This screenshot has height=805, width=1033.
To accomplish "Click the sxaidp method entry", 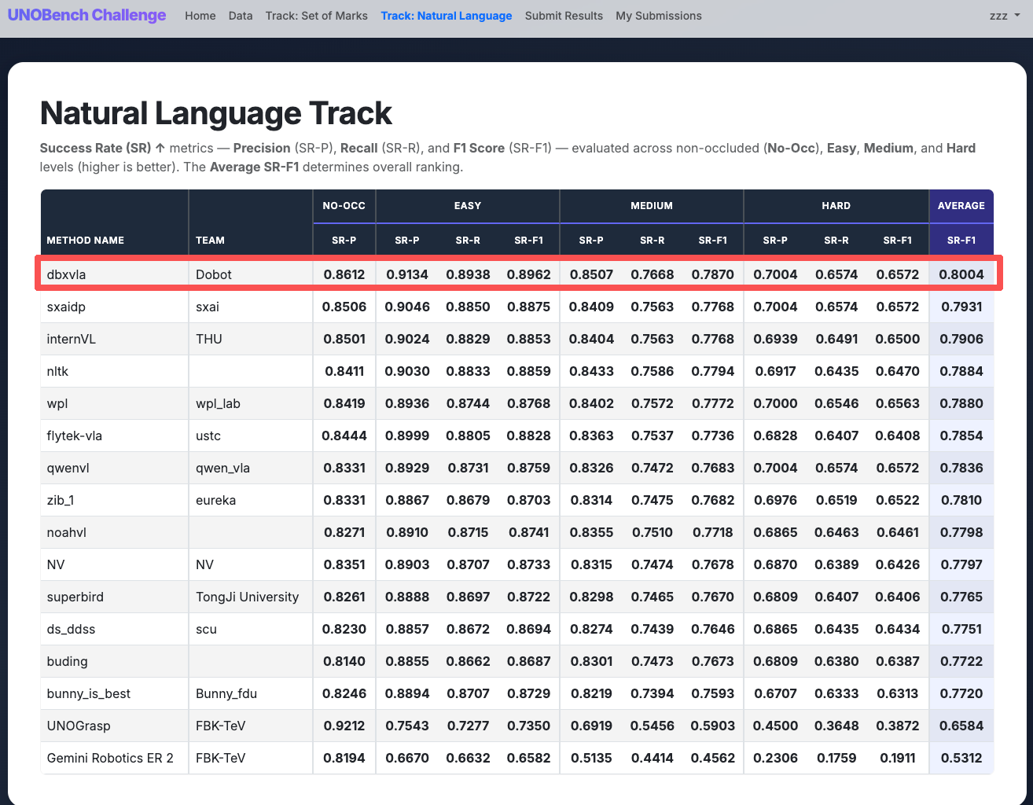I will pyautogui.click(x=66, y=307).
